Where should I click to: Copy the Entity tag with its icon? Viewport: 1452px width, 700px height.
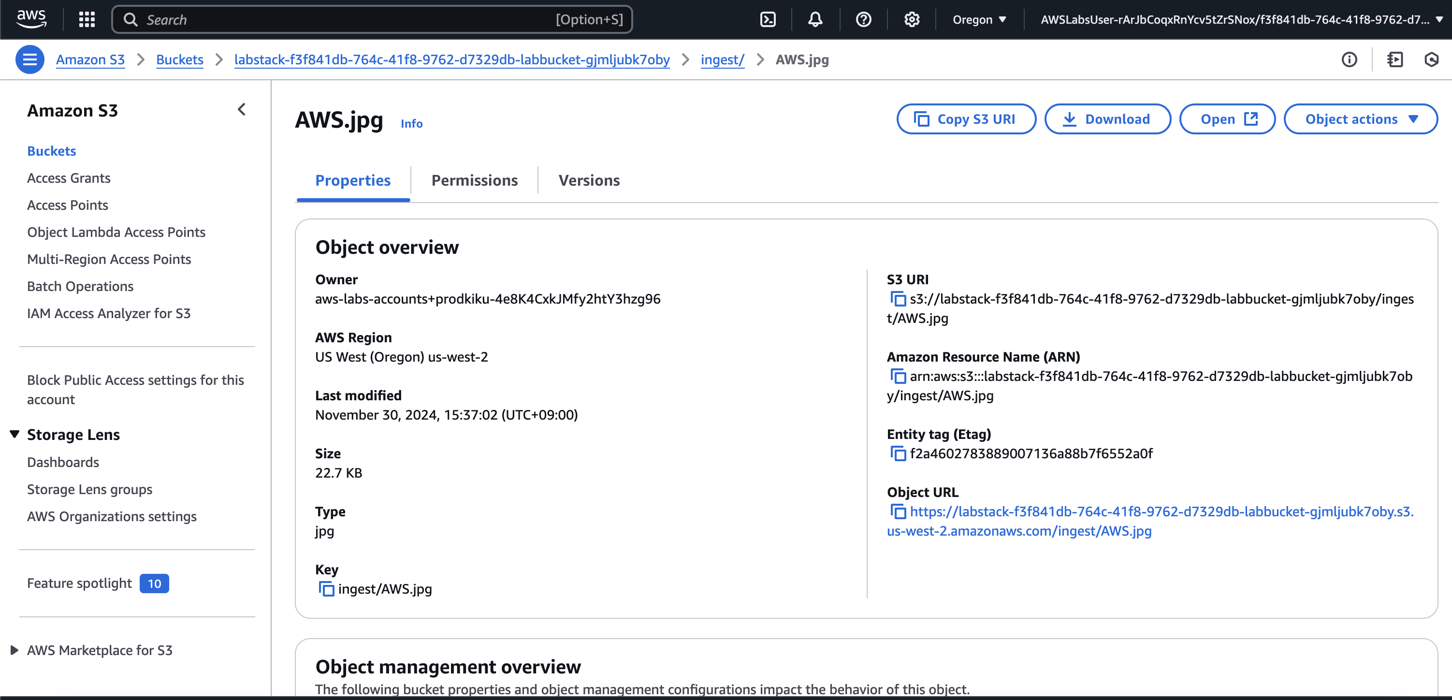pyautogui.click(x=898, y=453)
